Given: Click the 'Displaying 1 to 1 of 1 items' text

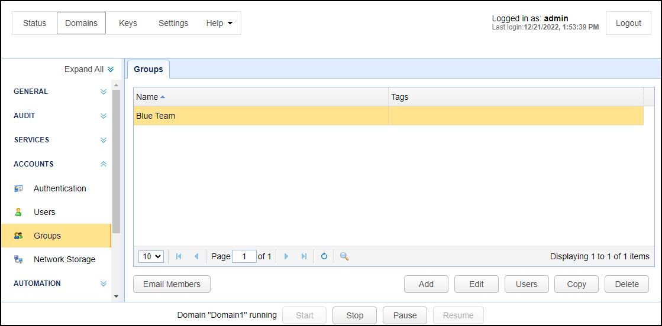Looking at the screenshot, I should coord(600,256).
